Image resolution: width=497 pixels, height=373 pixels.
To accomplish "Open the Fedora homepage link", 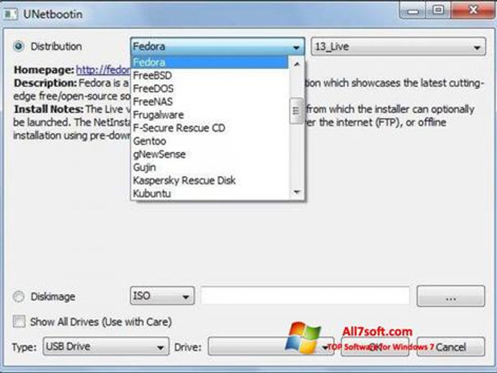I will click(103, 70).
